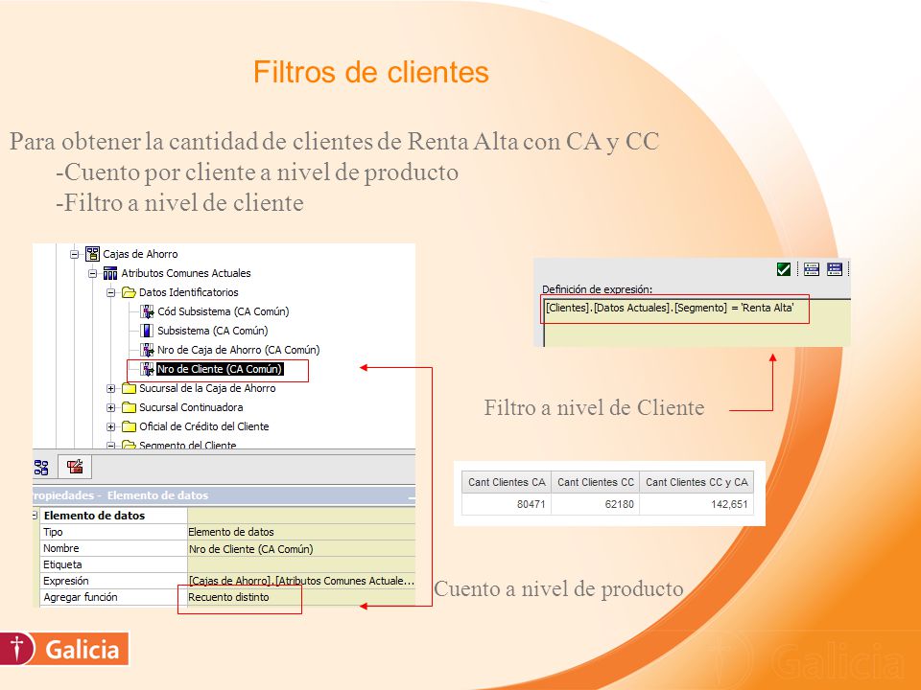
Task: Open the data items tab icon
Action: click(41, 467)
